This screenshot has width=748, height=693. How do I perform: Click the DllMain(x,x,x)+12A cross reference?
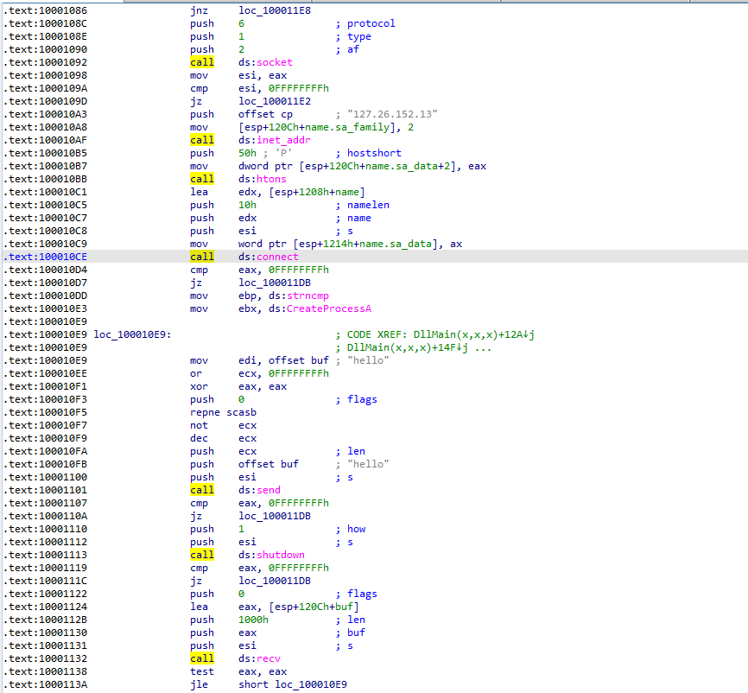pyautogui.click(x=473, y=334)
